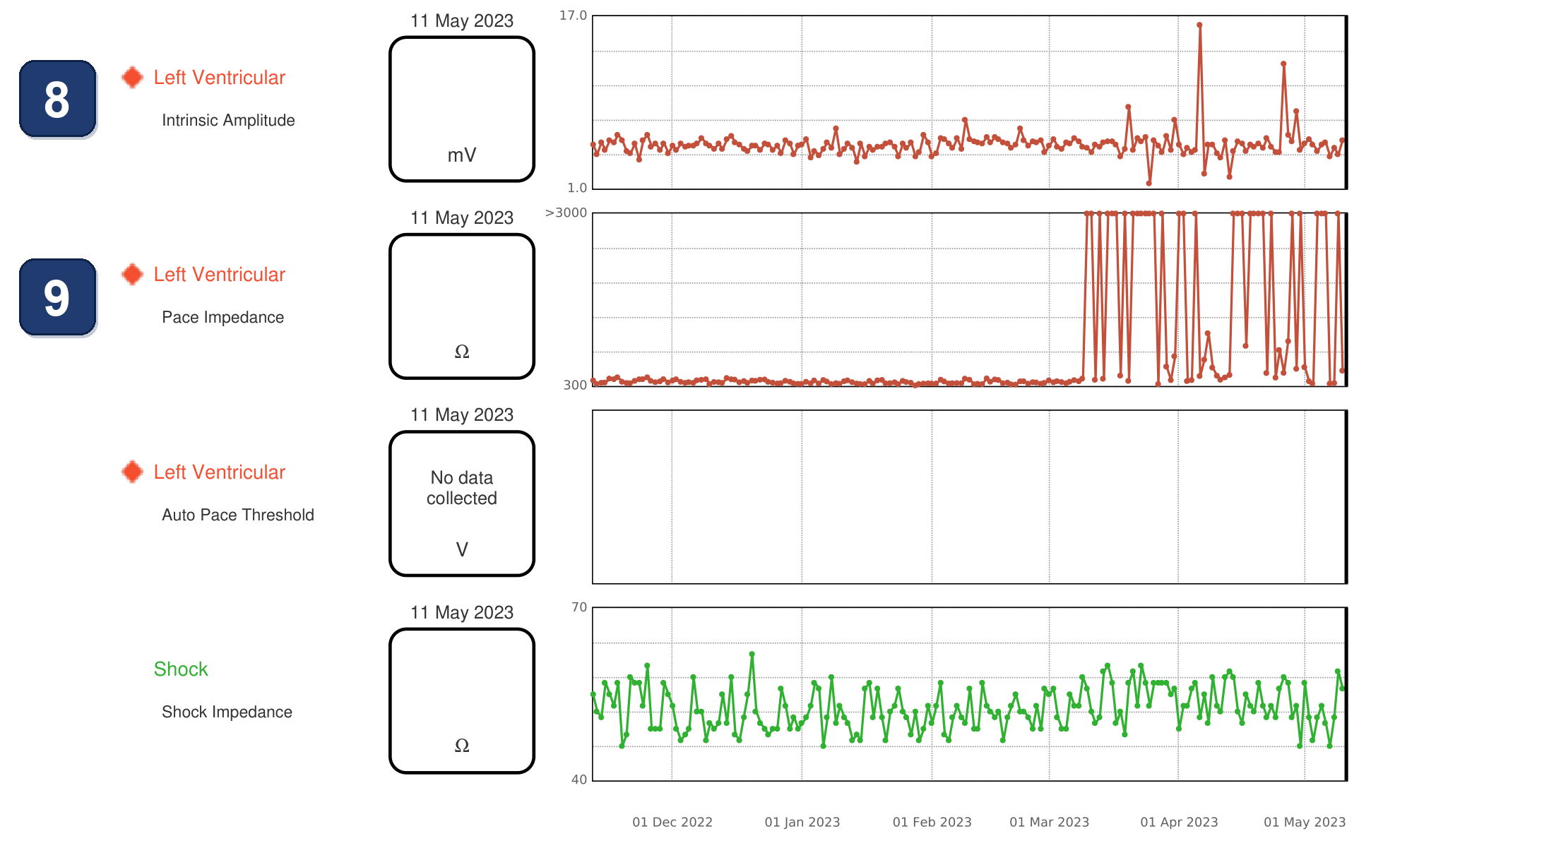Click the red diamond beside Pace Impedance

pos(132,275)
